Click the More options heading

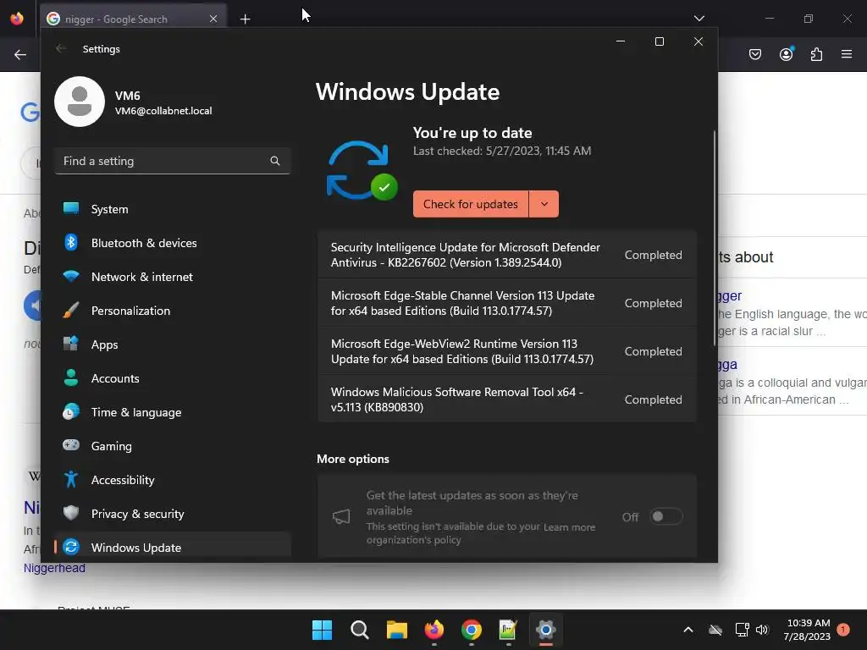pos(353,460)
